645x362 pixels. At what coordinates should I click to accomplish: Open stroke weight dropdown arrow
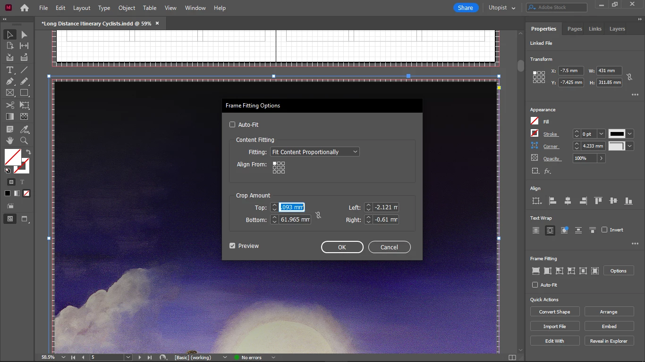[601, 134]
